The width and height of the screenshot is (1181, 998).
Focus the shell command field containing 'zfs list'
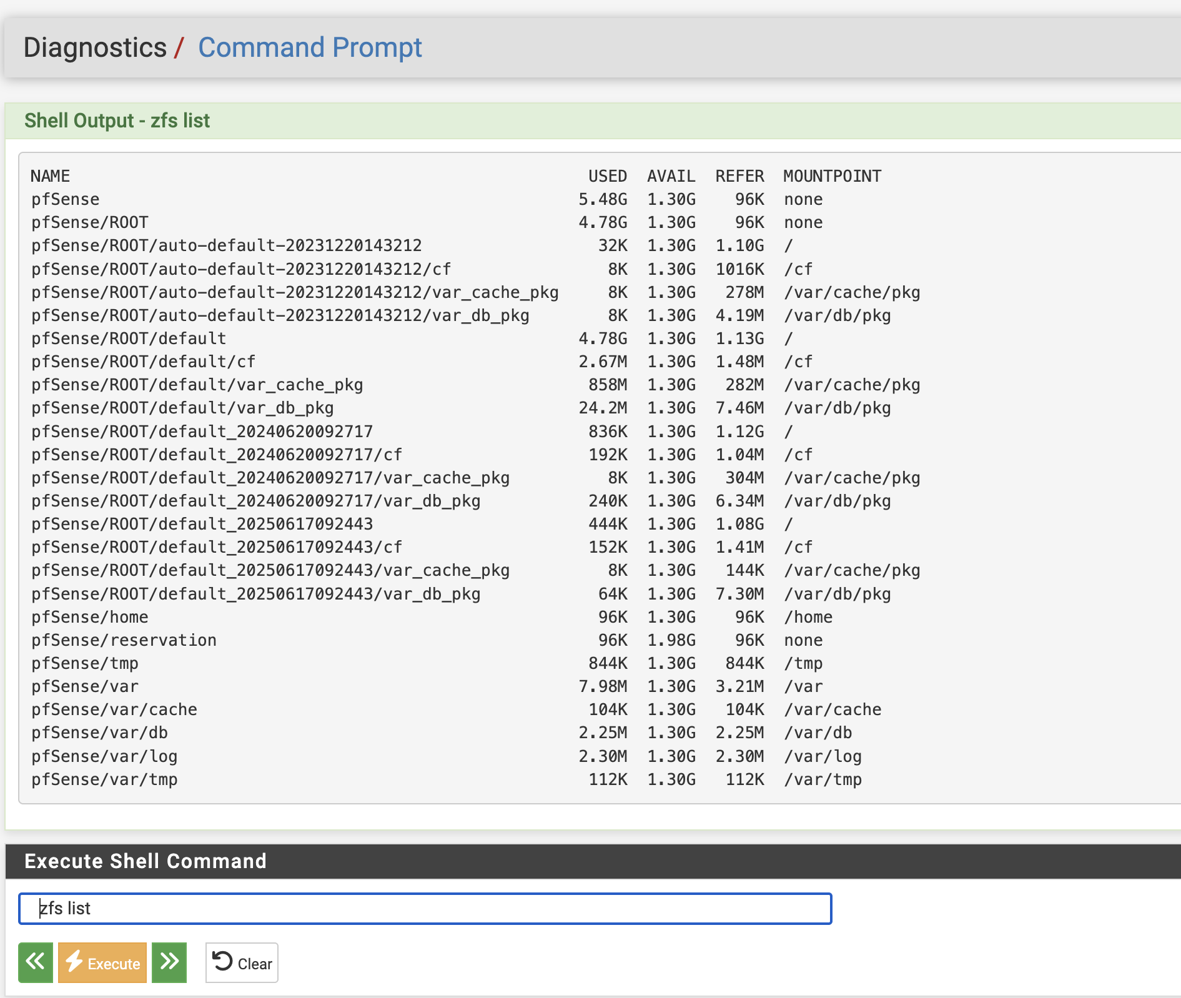click(425, 909)
